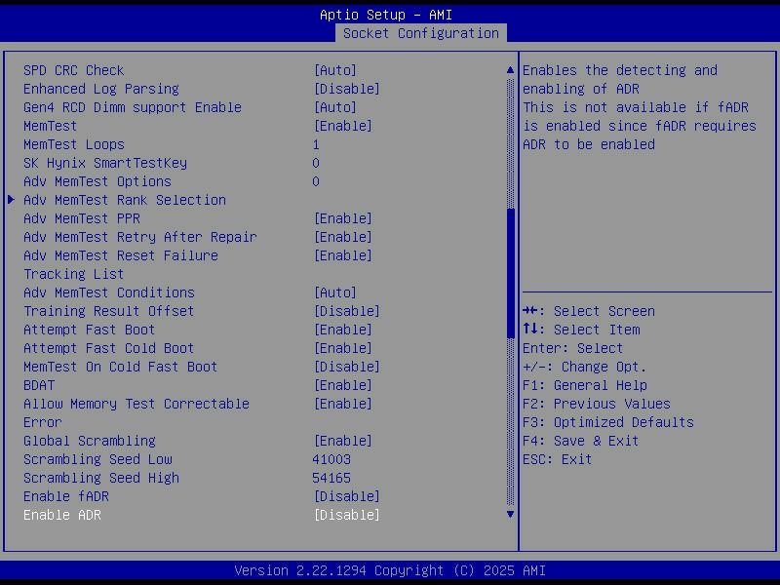The image size is (780, 585).
Task: Click the scroll up arrow
Action: pyautogui.click(x=510, y=70)
